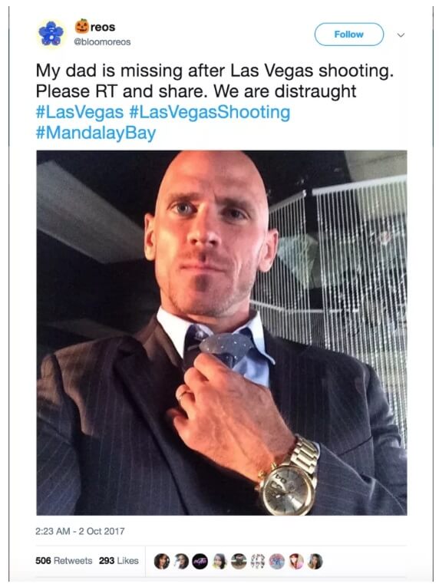Click the reos display name

[x=103, y=27]
